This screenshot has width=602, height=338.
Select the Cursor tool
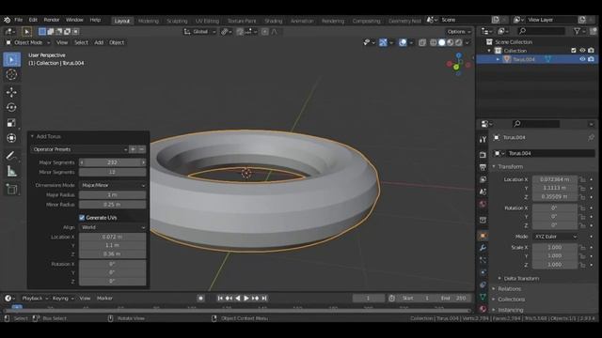point(11,75)
